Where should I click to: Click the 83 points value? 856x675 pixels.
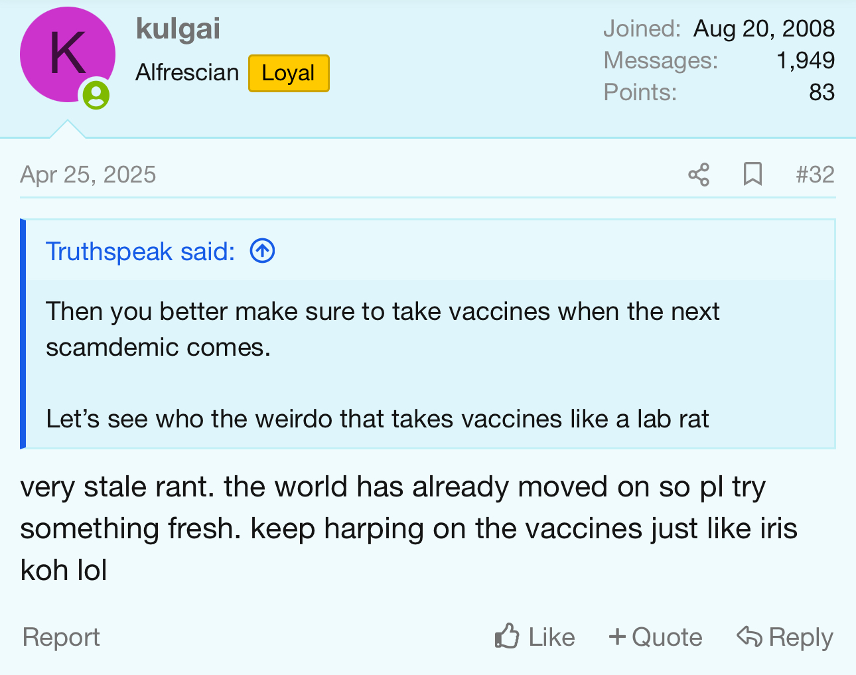(x=821, y=92)
